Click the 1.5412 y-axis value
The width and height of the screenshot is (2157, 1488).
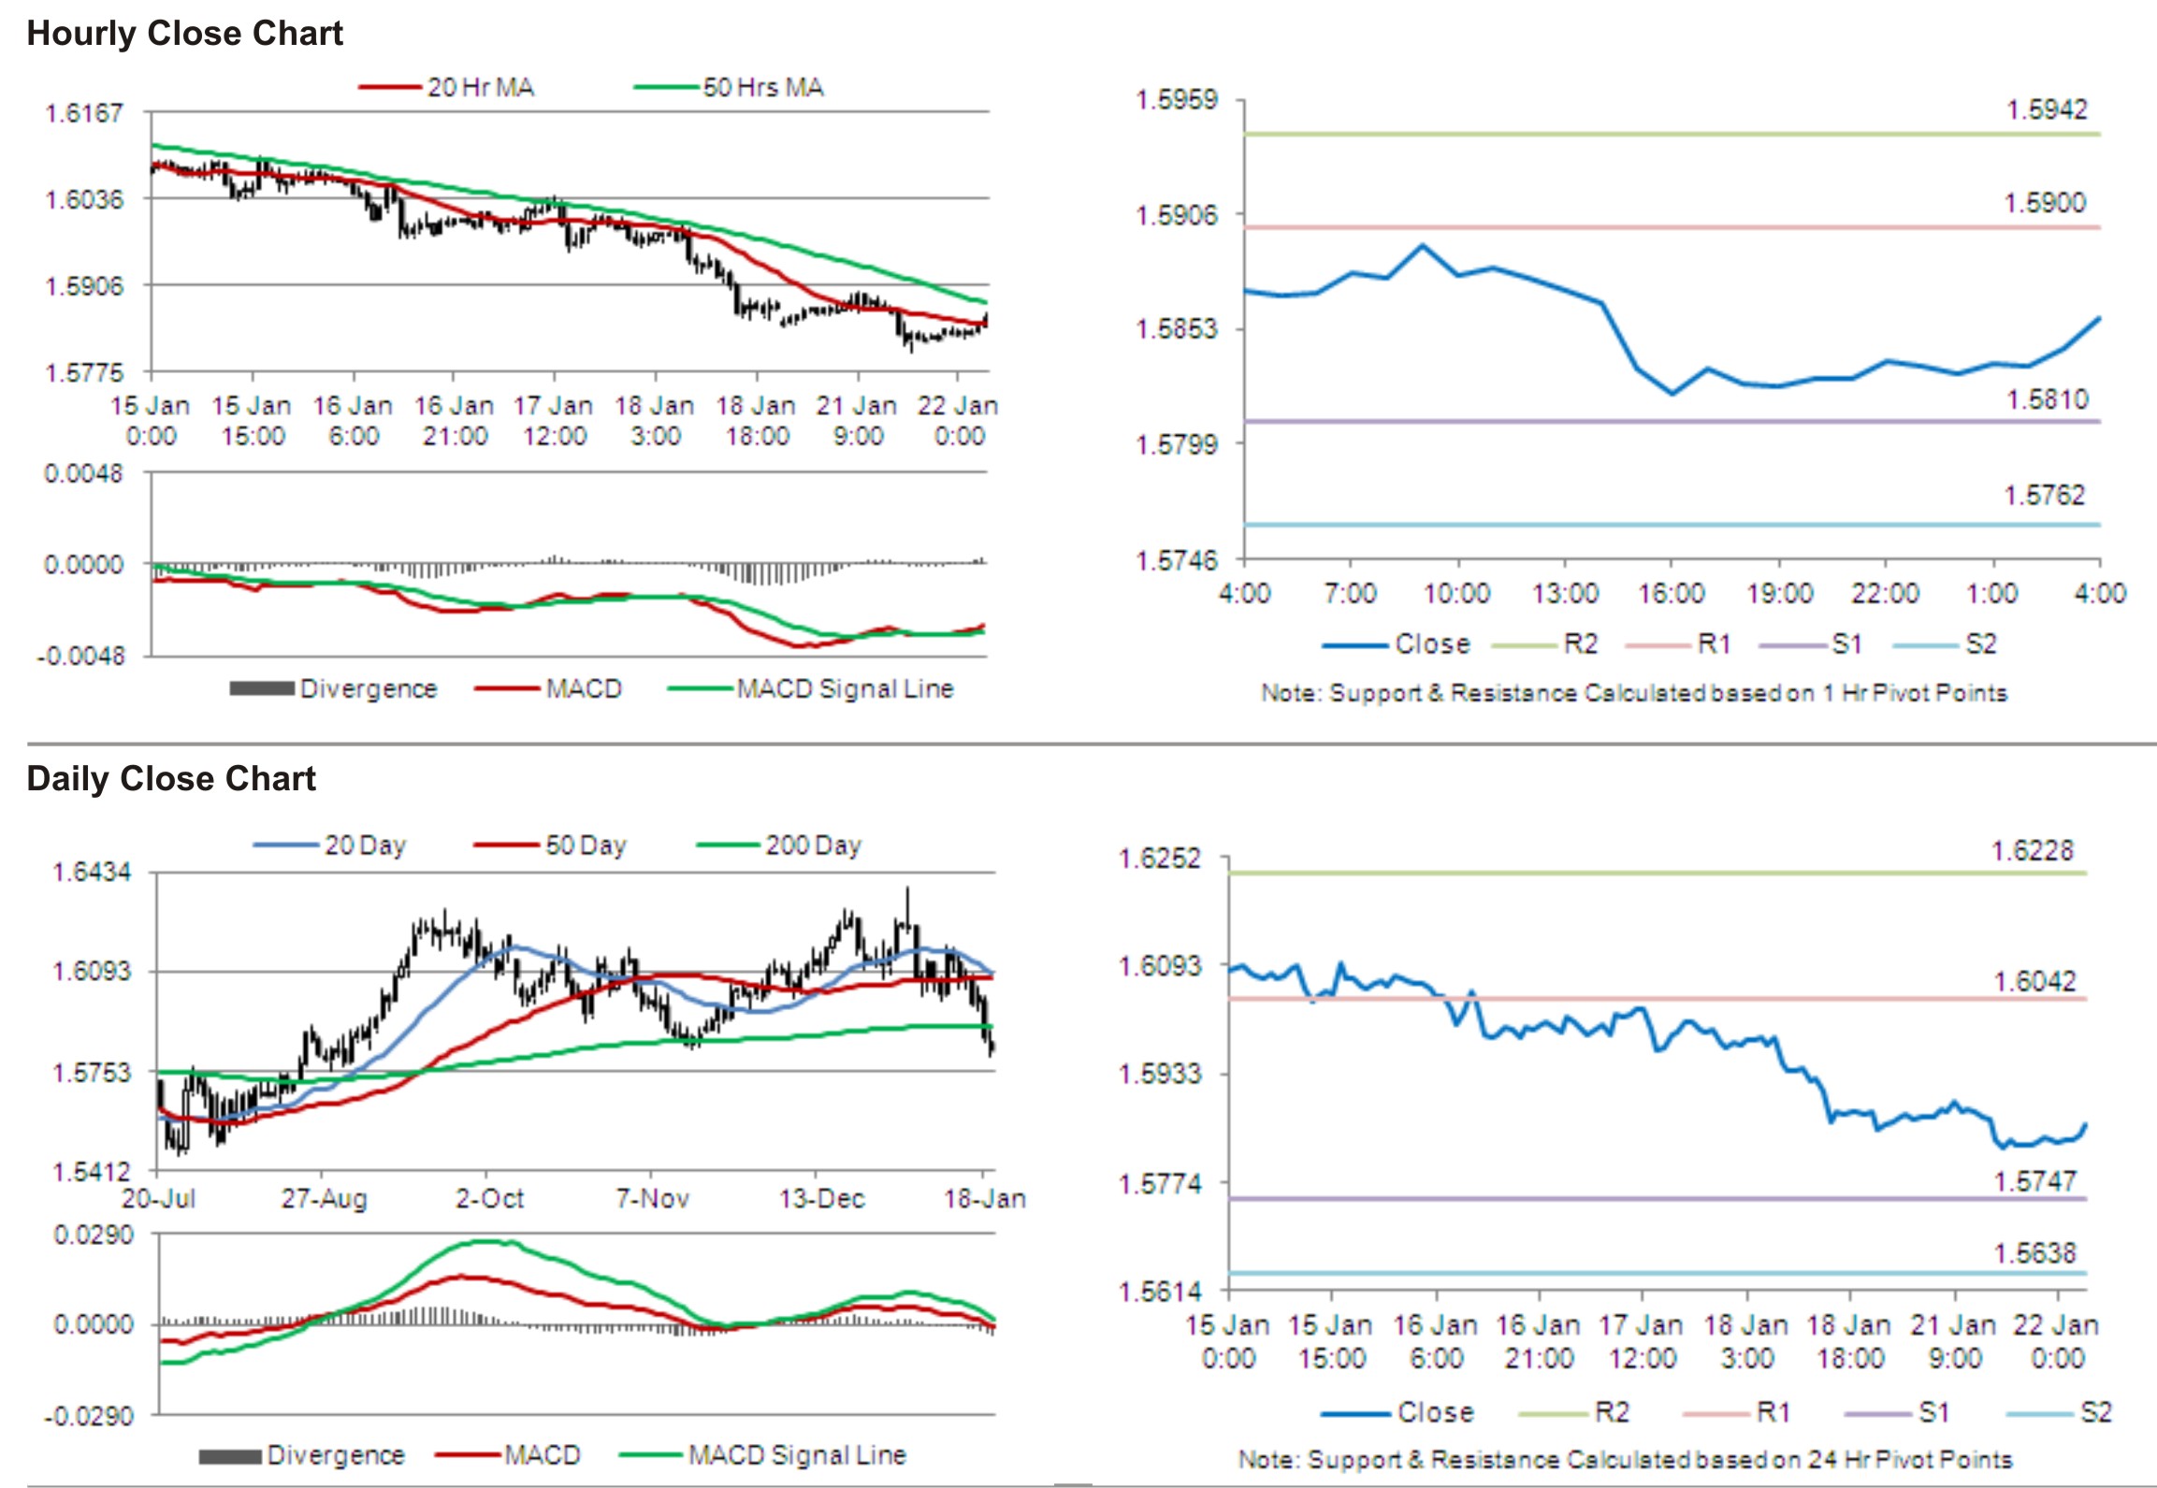pyautogui.click(x=92, y=1172)
